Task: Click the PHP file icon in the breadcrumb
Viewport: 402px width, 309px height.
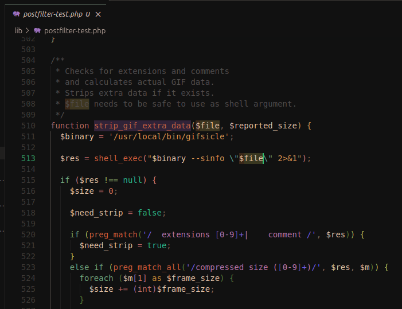Action: (37, 30)
